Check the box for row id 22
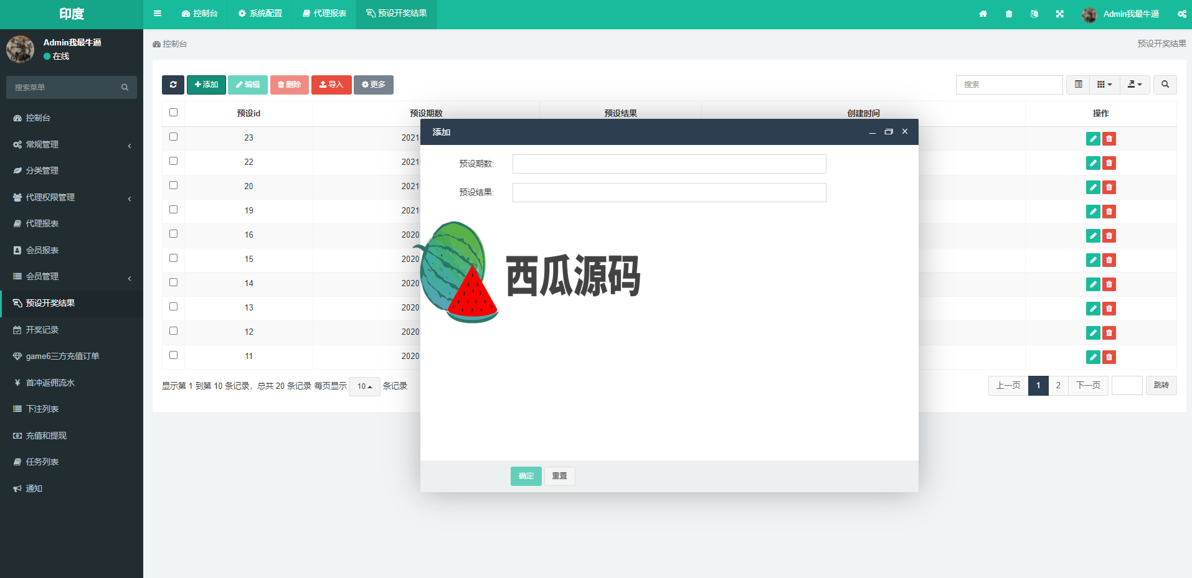Screen dimensions: 1192x578 pyautogui.click(x=173, y=161)
